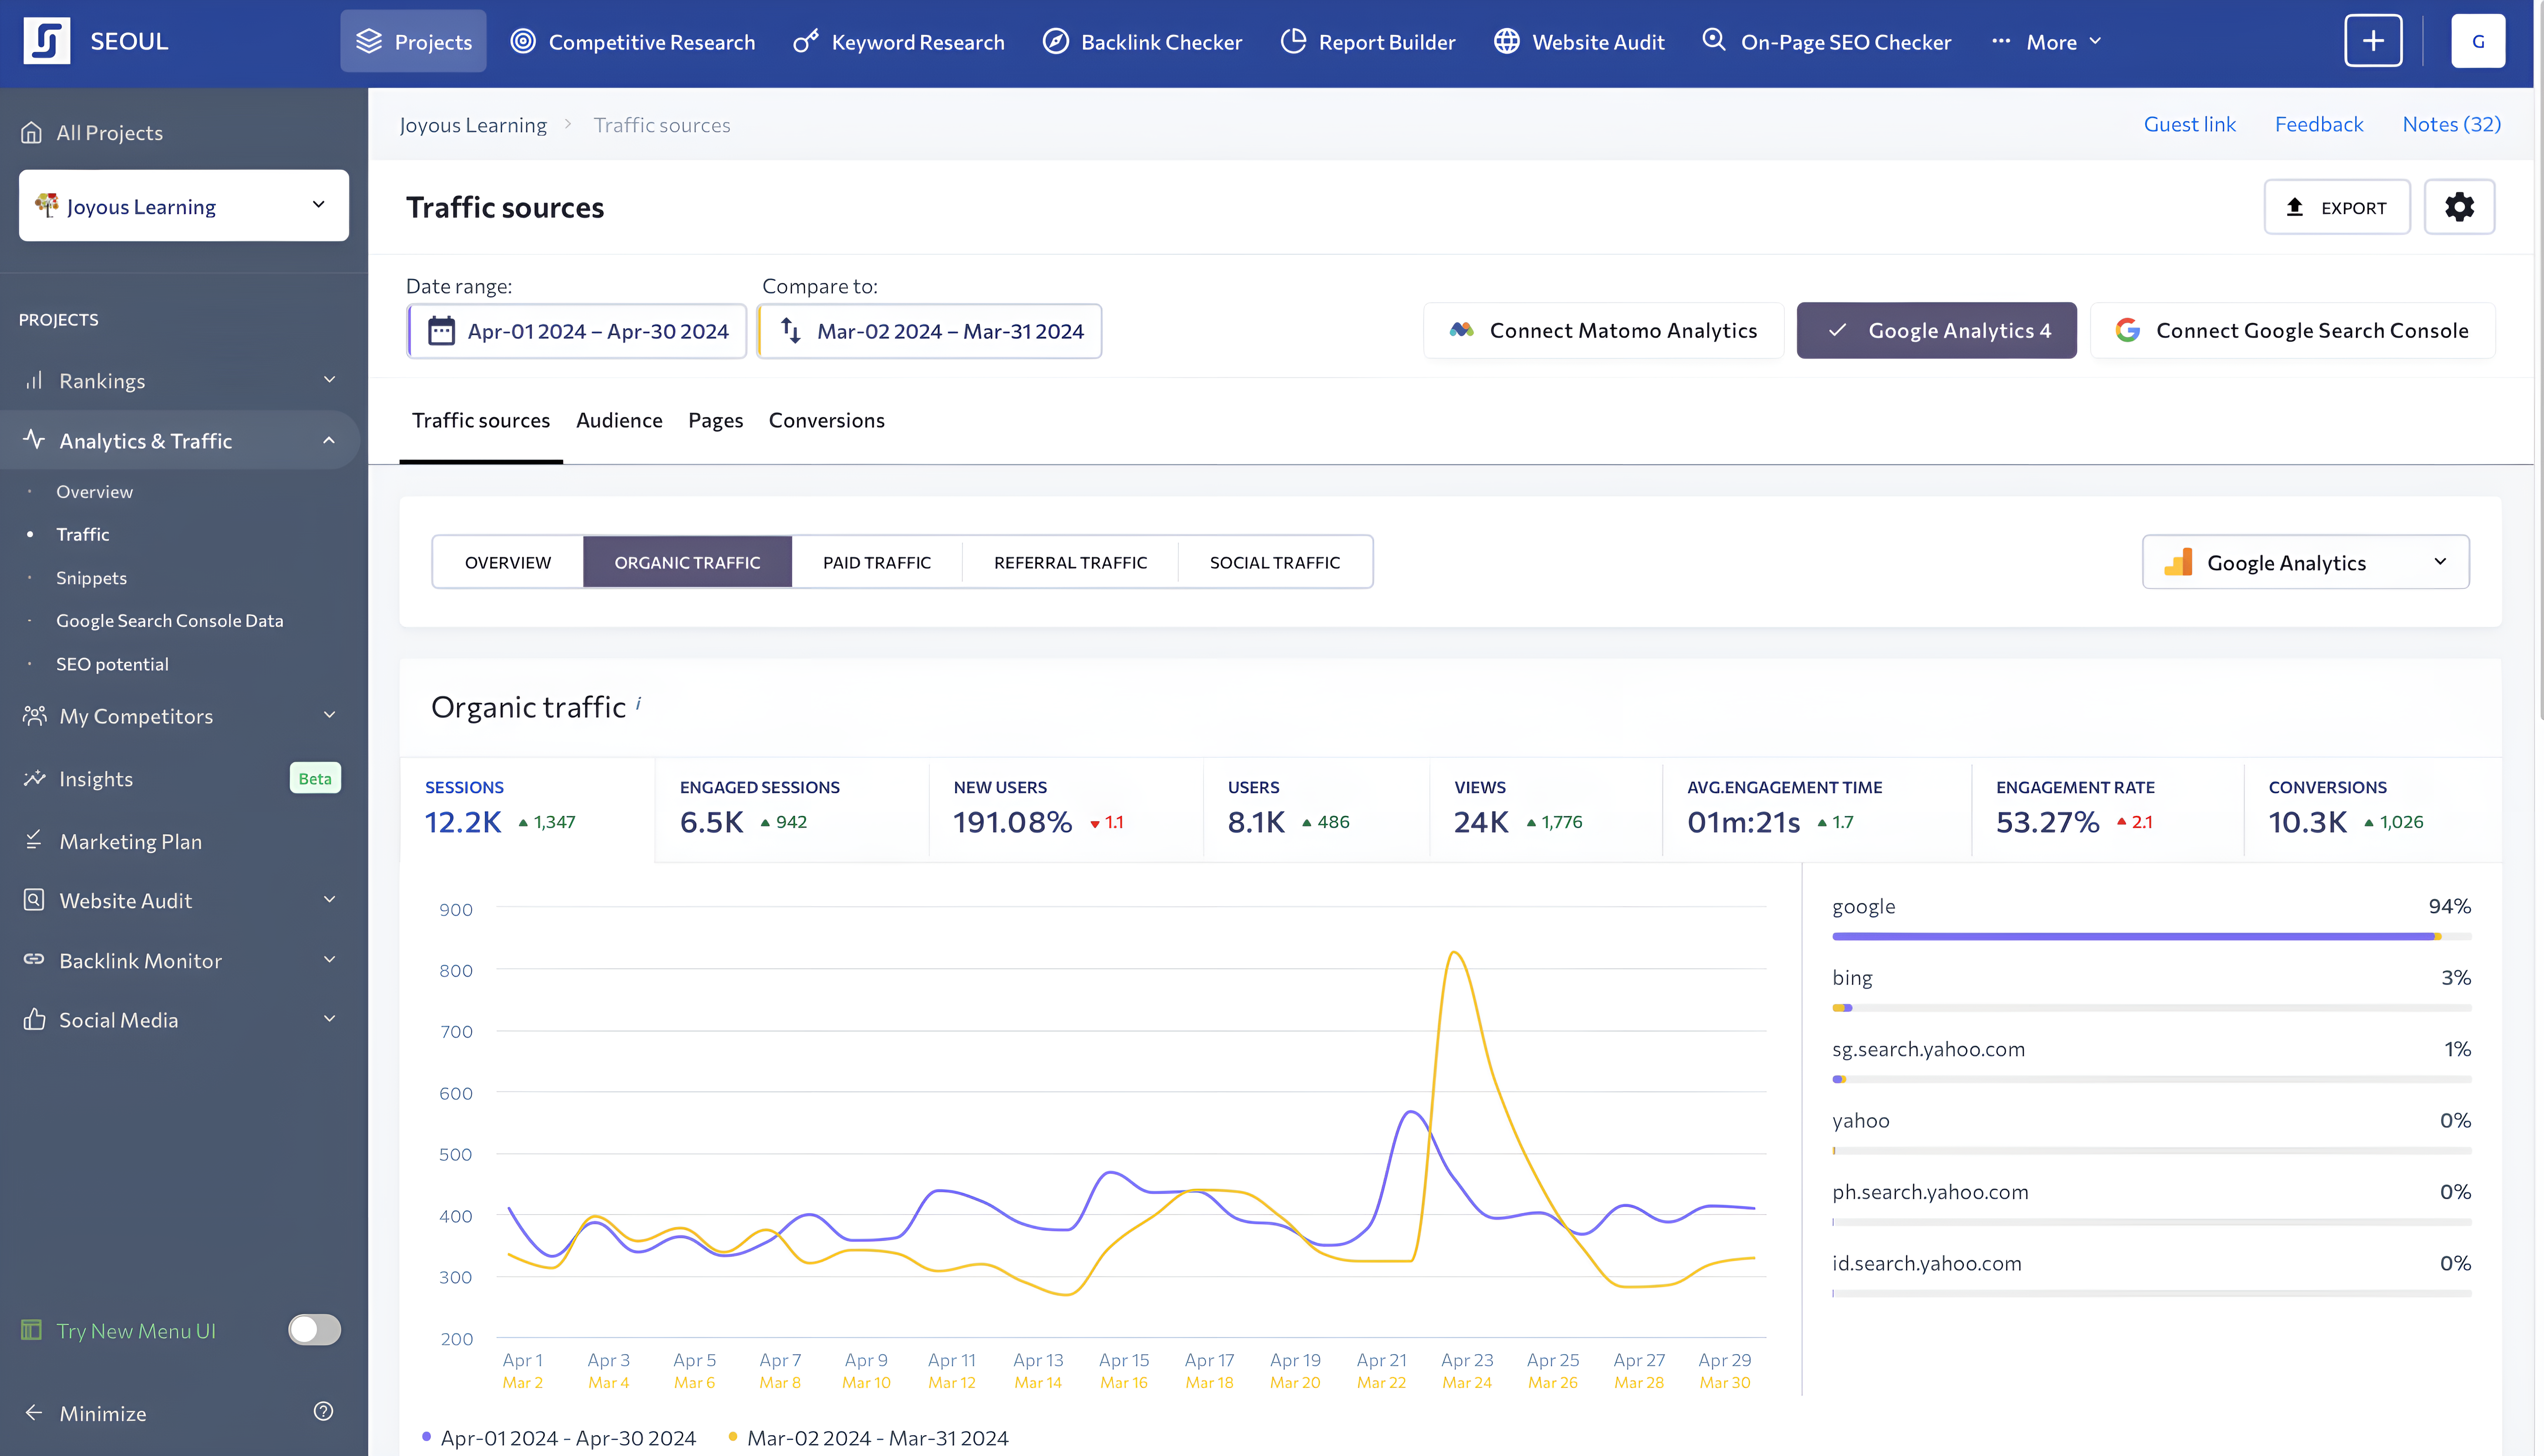
Task: Open the Feedback link
Action: (2319, 124)
